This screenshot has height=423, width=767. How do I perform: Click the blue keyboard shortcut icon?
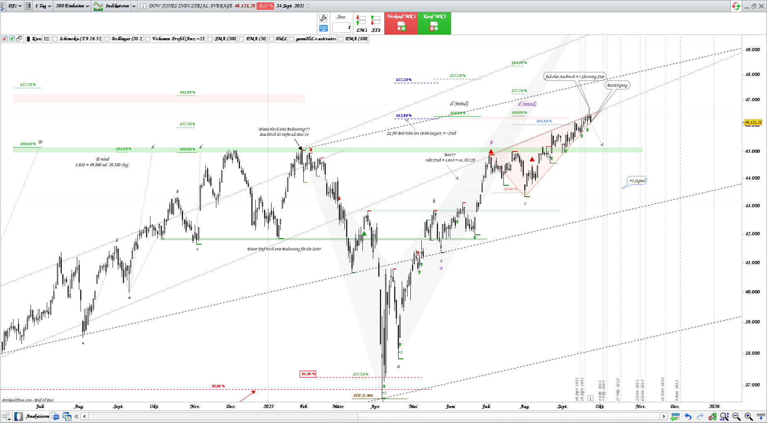pyautogui.click(x=323, y=28)
